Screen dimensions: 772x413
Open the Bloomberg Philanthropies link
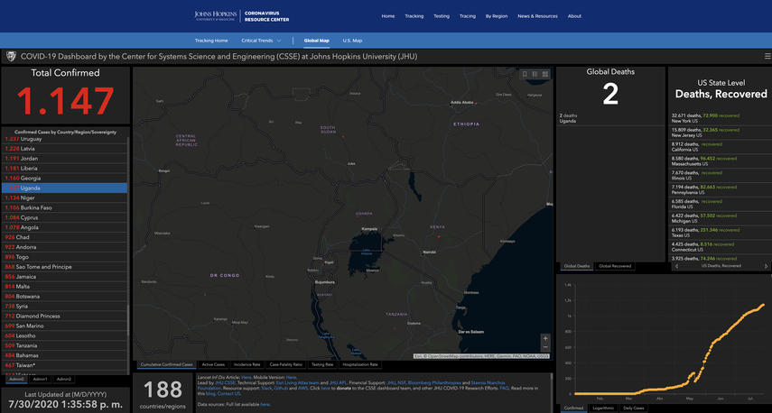[x=436, y=382]
